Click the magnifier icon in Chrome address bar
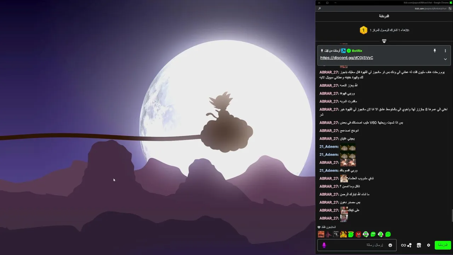 [319, 8]
